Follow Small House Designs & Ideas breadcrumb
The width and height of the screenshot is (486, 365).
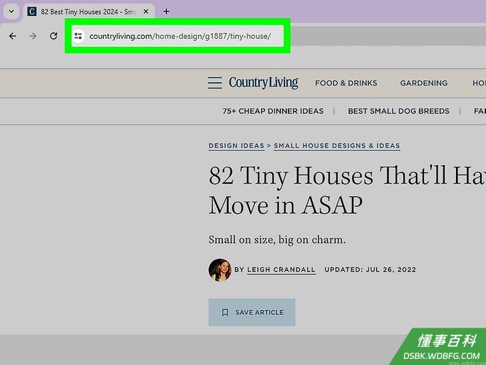(x=337, y=146)
